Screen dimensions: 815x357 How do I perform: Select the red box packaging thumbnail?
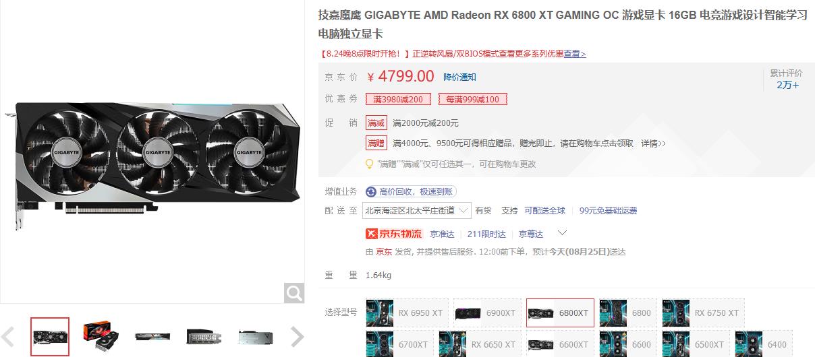tap(101, 335)
